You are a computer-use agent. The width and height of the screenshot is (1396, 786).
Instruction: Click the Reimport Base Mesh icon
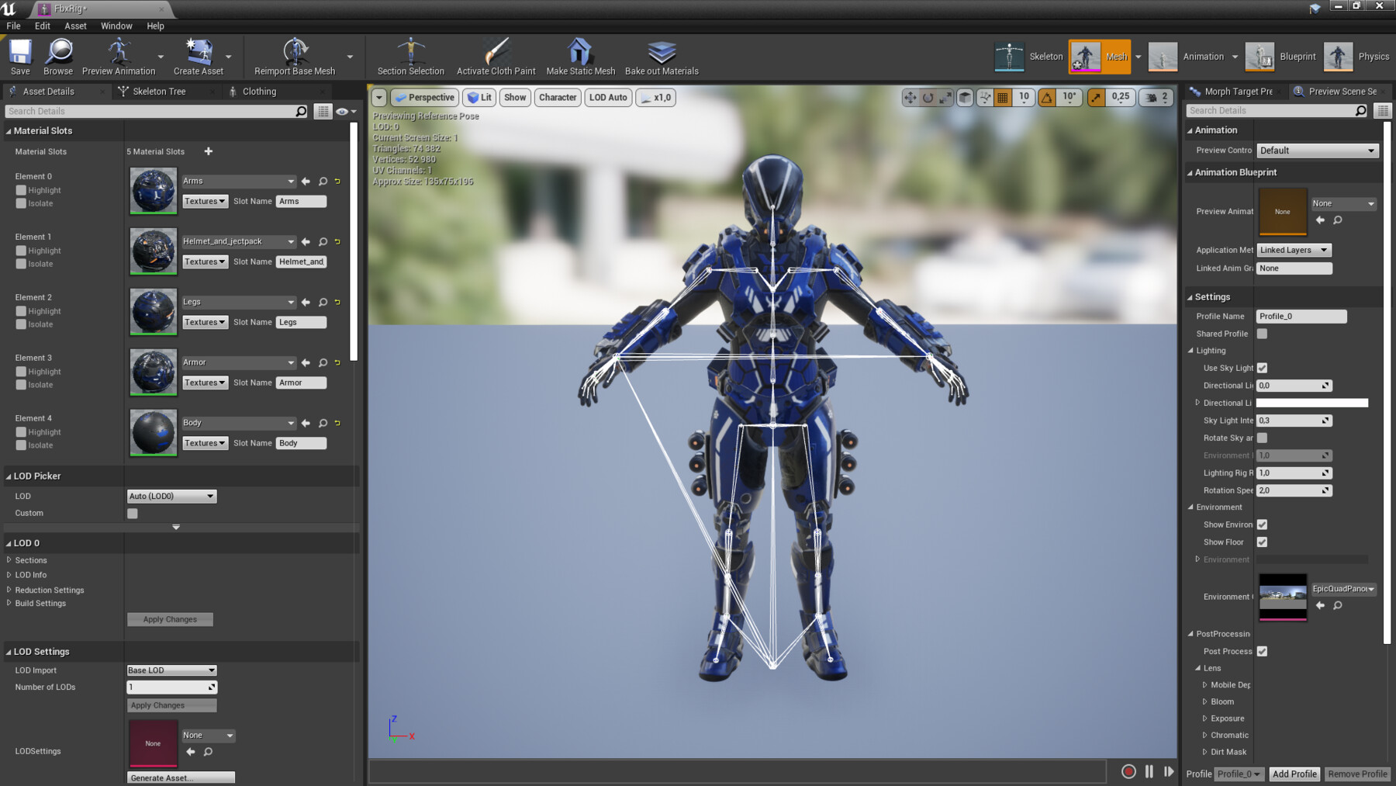(295, 52)
